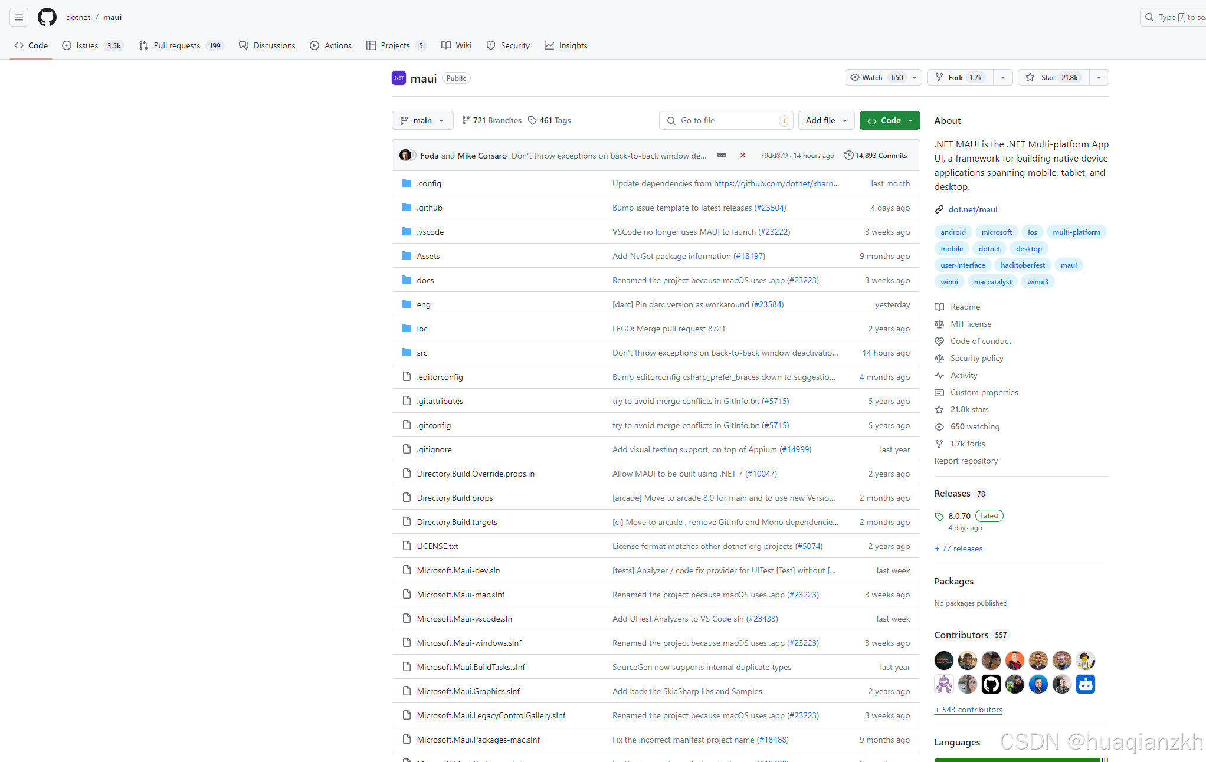Open the #23504 pull request link
Image resolution: width=1206 pixels, height=762 pixels.
[770, 208]
